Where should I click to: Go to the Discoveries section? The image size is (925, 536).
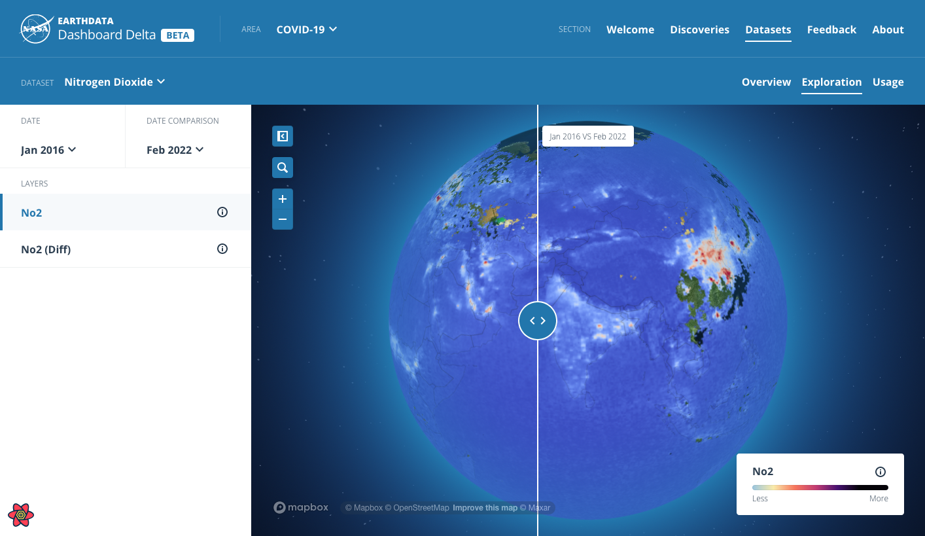point(699,29)
